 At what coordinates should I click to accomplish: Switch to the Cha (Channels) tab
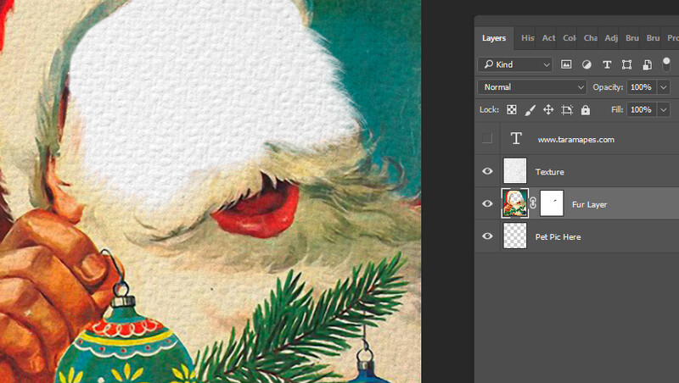[590, 38]
